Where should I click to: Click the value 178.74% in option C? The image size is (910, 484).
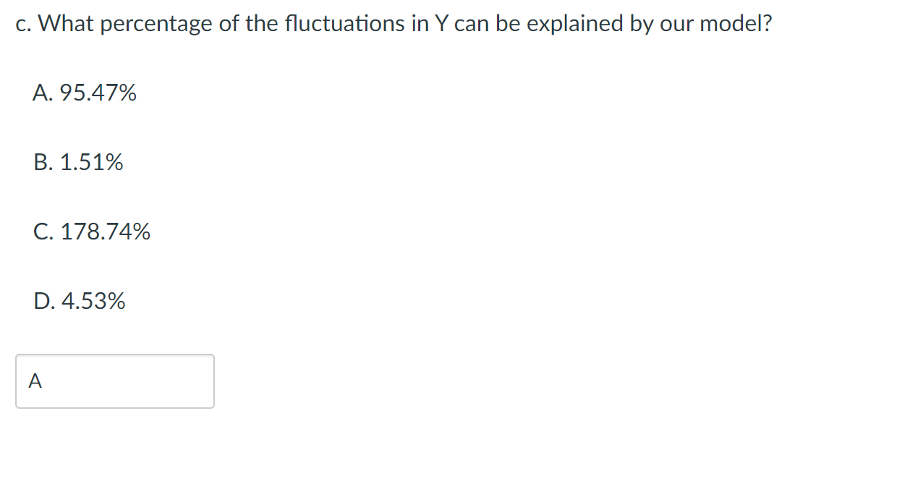click(106, 232)
